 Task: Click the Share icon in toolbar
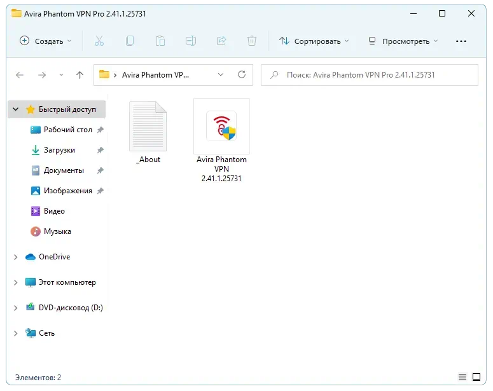tap(221, 41)
